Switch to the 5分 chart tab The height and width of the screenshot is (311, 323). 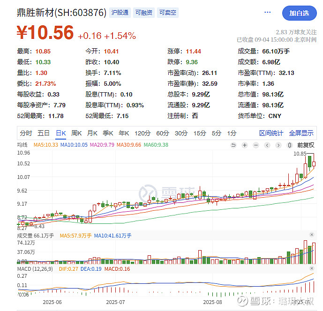click(217, 133)
